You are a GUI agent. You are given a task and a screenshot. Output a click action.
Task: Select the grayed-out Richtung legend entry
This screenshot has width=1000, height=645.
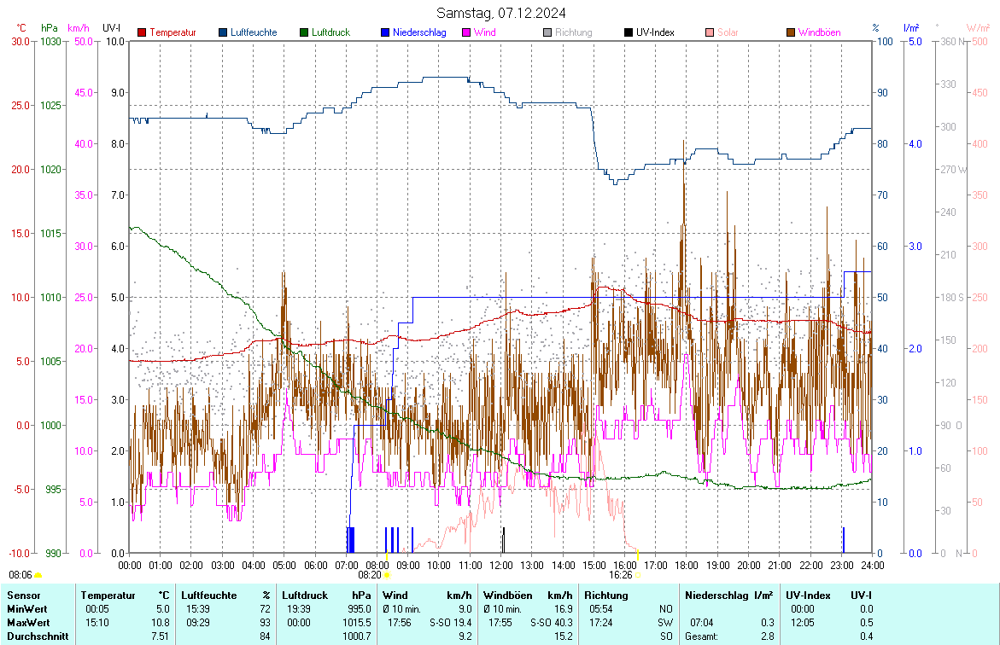pyautogui.click(x=573, y=32)
